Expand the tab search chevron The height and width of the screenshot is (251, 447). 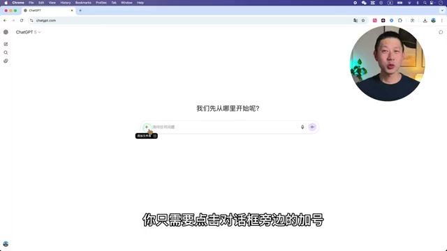click(x=442, y=10)
